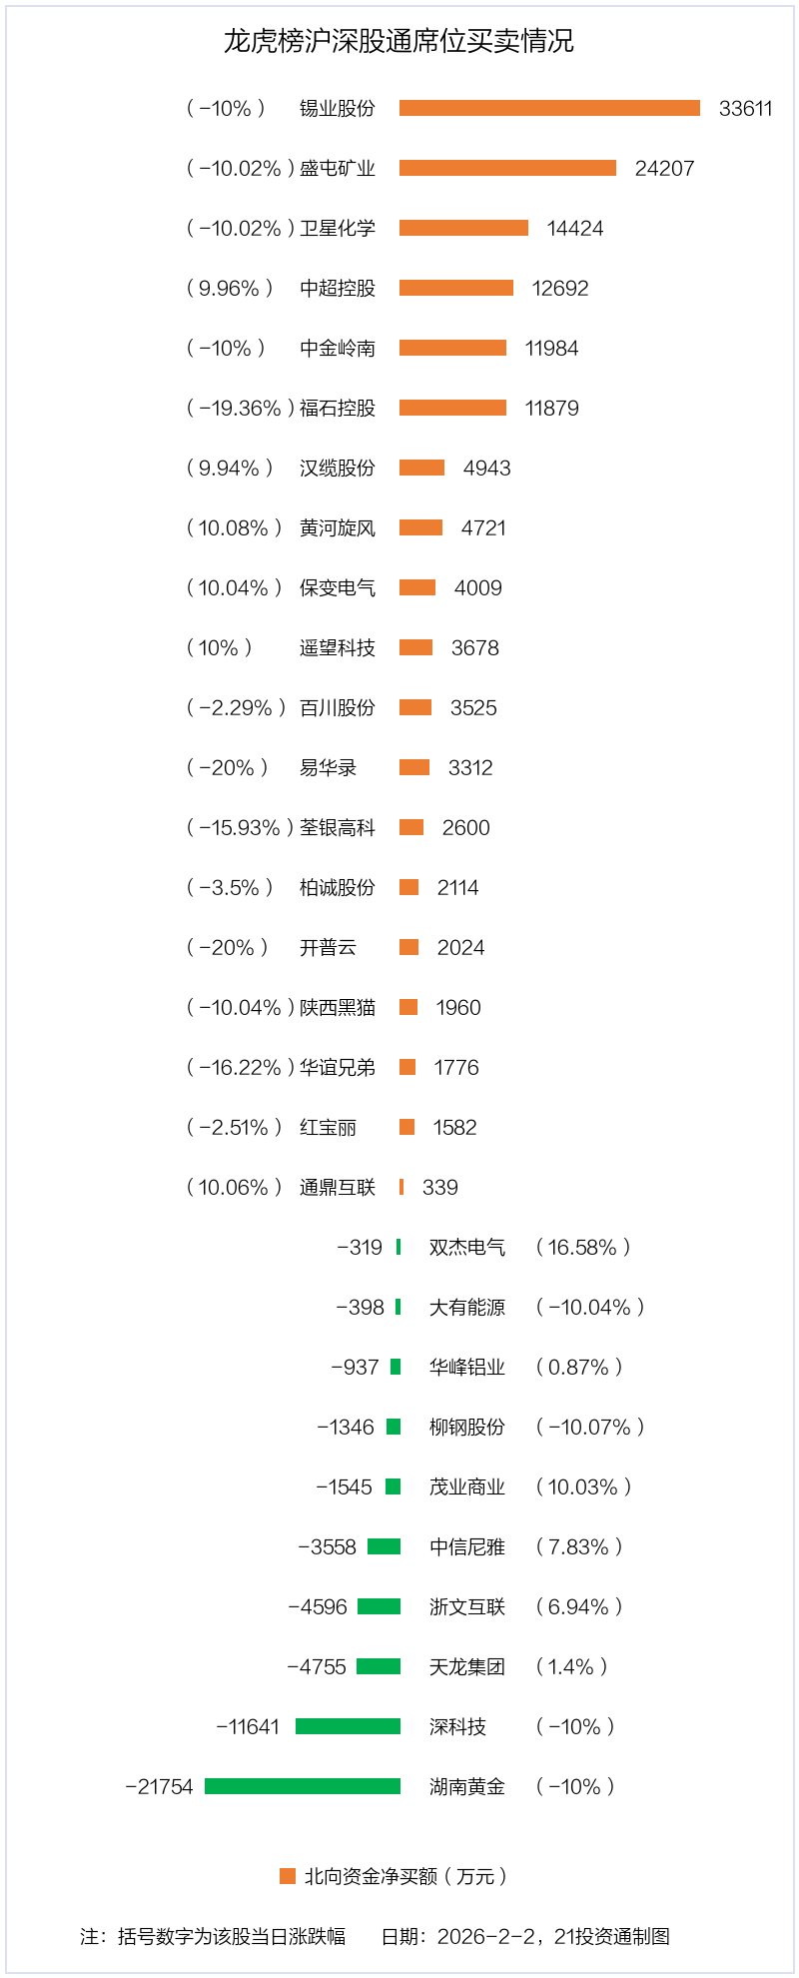The image size is (799, 1978).
Task: Click the 中信尼雅 stock label
Action: click(467, 1546)
